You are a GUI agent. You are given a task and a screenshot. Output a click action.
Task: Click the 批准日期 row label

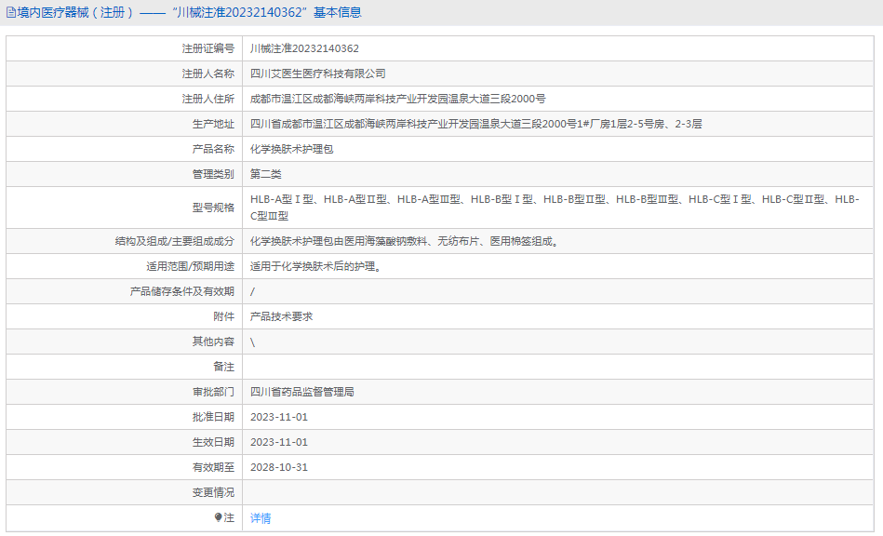tap(213, 417)
